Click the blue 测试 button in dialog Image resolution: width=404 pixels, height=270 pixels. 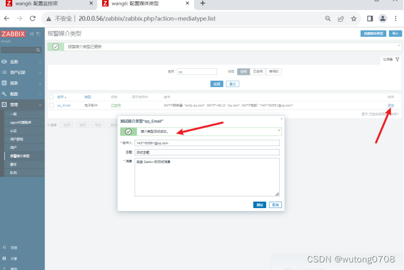pos(259,205)
